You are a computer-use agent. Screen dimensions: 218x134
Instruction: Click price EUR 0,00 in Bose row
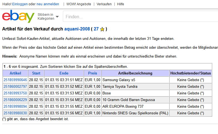click(93, 93)
